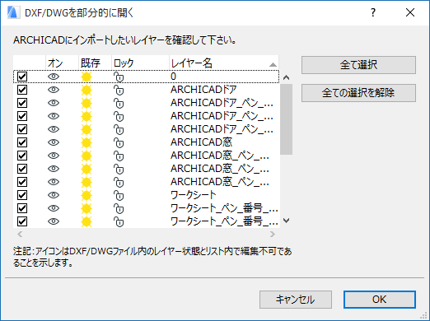Close the DXF/DWG dialog with the X button
Viewport: 430px width, 321px height.
(x=410, y=12)
